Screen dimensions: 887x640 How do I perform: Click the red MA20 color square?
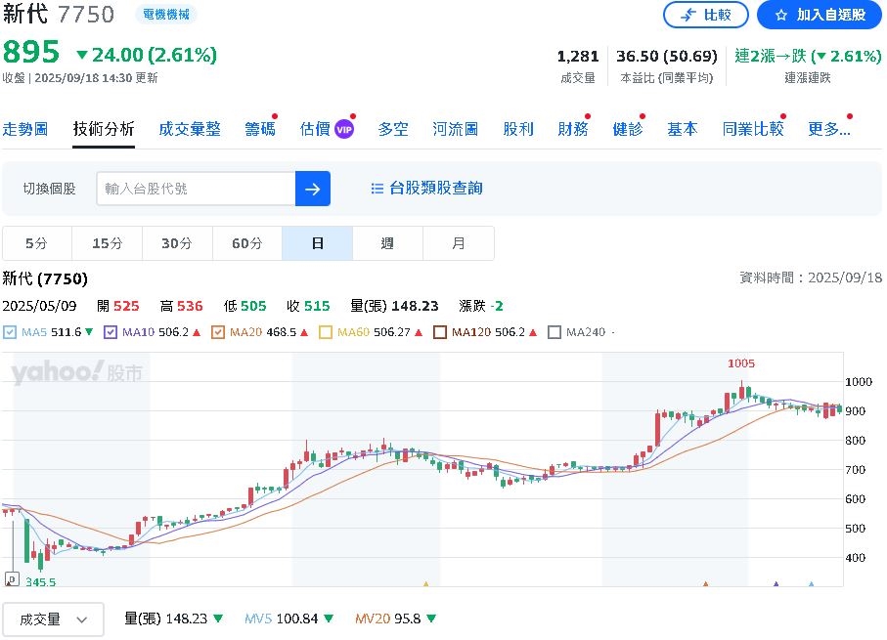[x=220, y=331]
